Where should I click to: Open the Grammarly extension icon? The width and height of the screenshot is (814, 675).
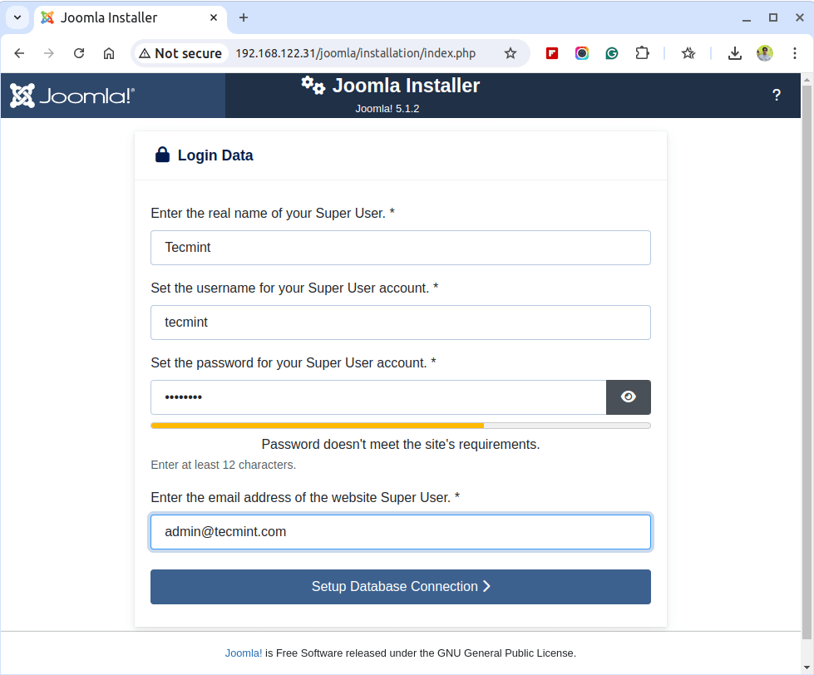pos(611,53)
